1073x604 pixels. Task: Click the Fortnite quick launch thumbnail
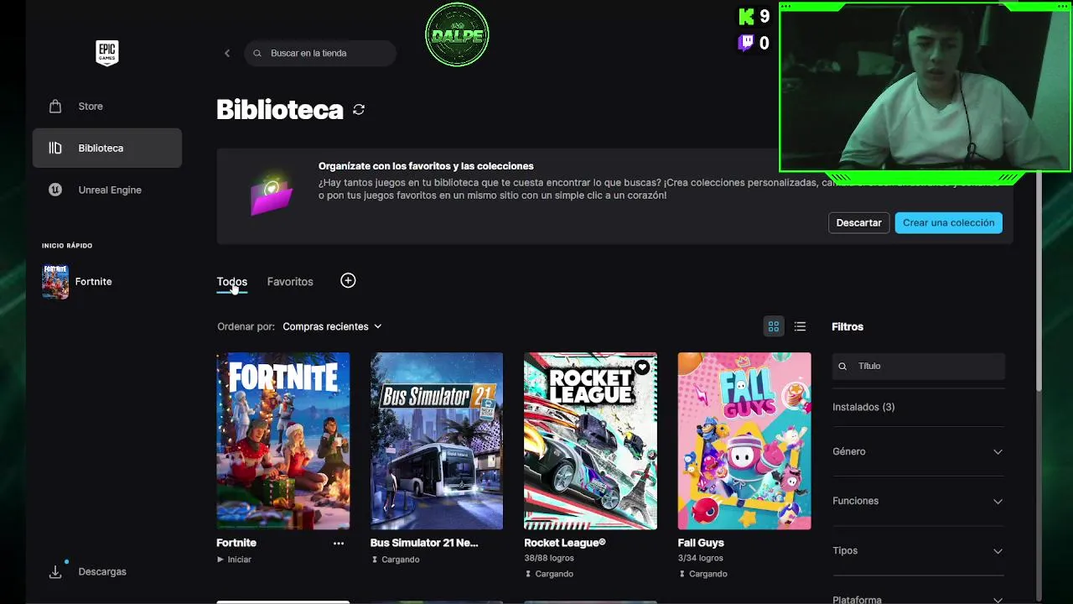coord(55,282)
